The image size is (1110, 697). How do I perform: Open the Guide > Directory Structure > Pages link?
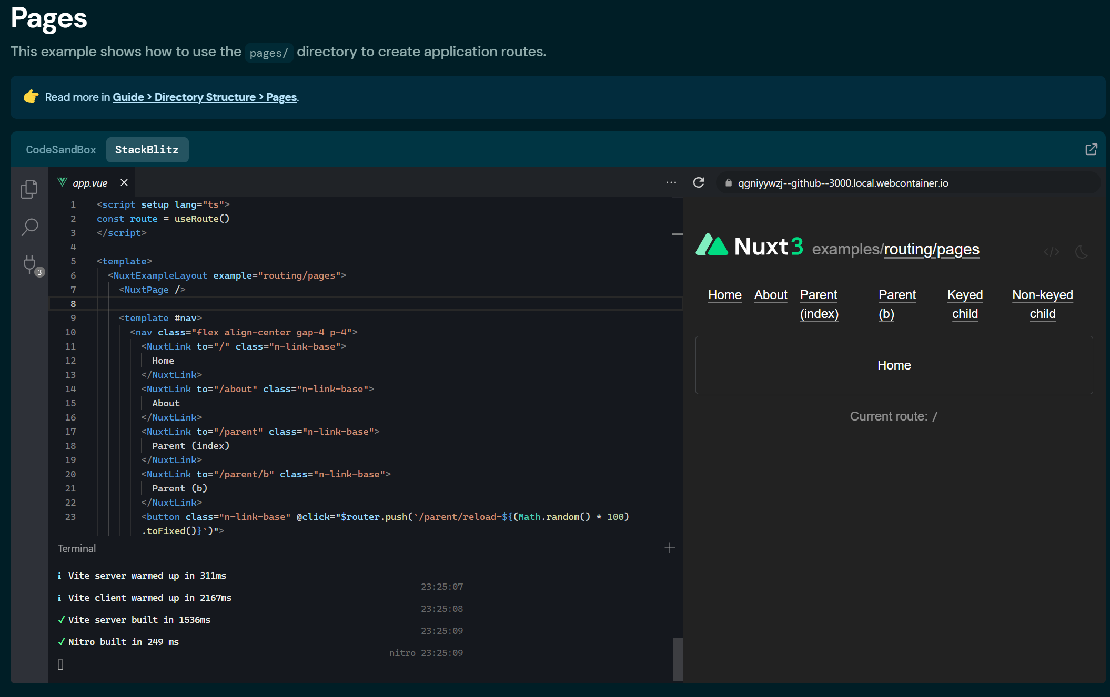[205, 97]
